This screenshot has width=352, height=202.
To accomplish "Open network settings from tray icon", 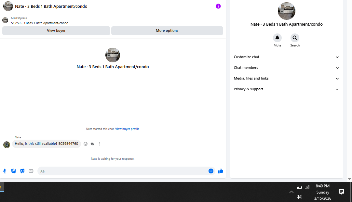I will [307, 187].
